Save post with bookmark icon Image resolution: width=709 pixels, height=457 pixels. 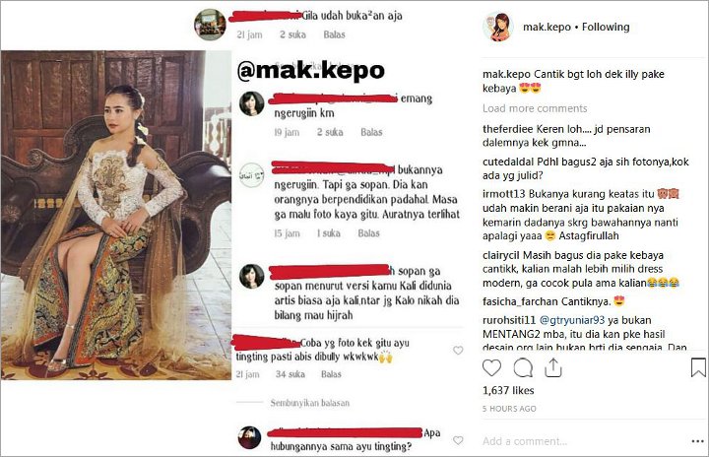coord(698,367)
